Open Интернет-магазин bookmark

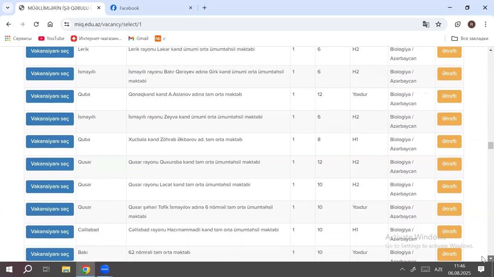pyautogui.click(x=96, y=38)
